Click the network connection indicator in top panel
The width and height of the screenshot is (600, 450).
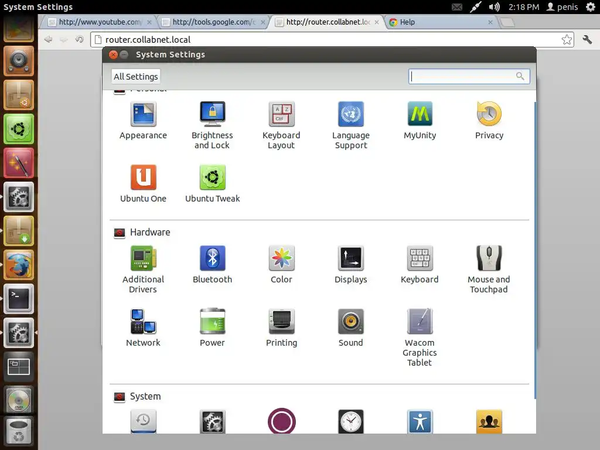point(475,7)
